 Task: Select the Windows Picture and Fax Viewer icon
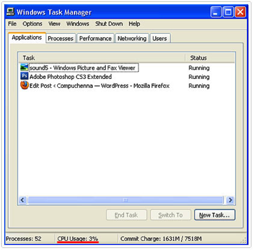coord(24,67)
